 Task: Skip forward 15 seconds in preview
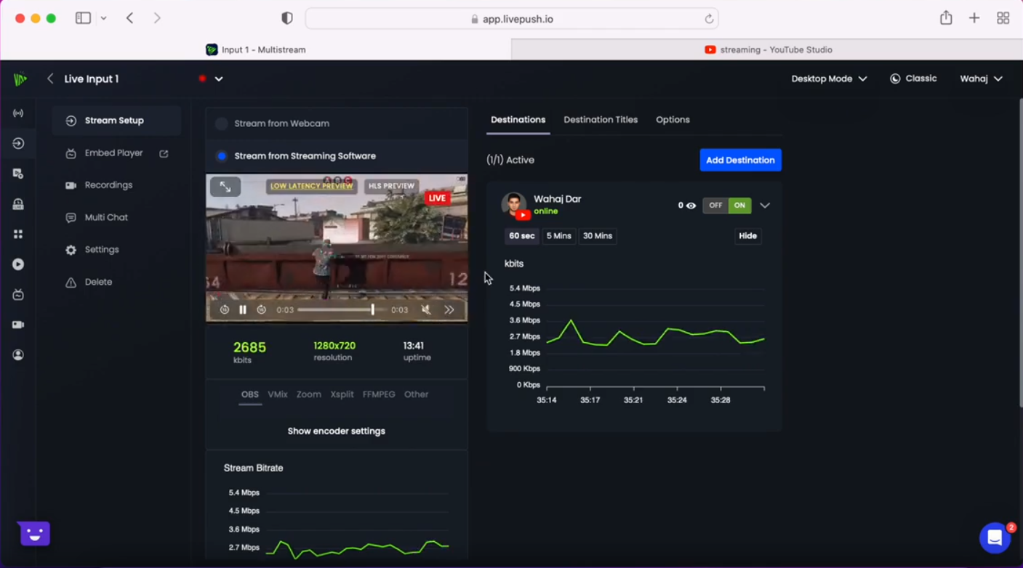261,309
